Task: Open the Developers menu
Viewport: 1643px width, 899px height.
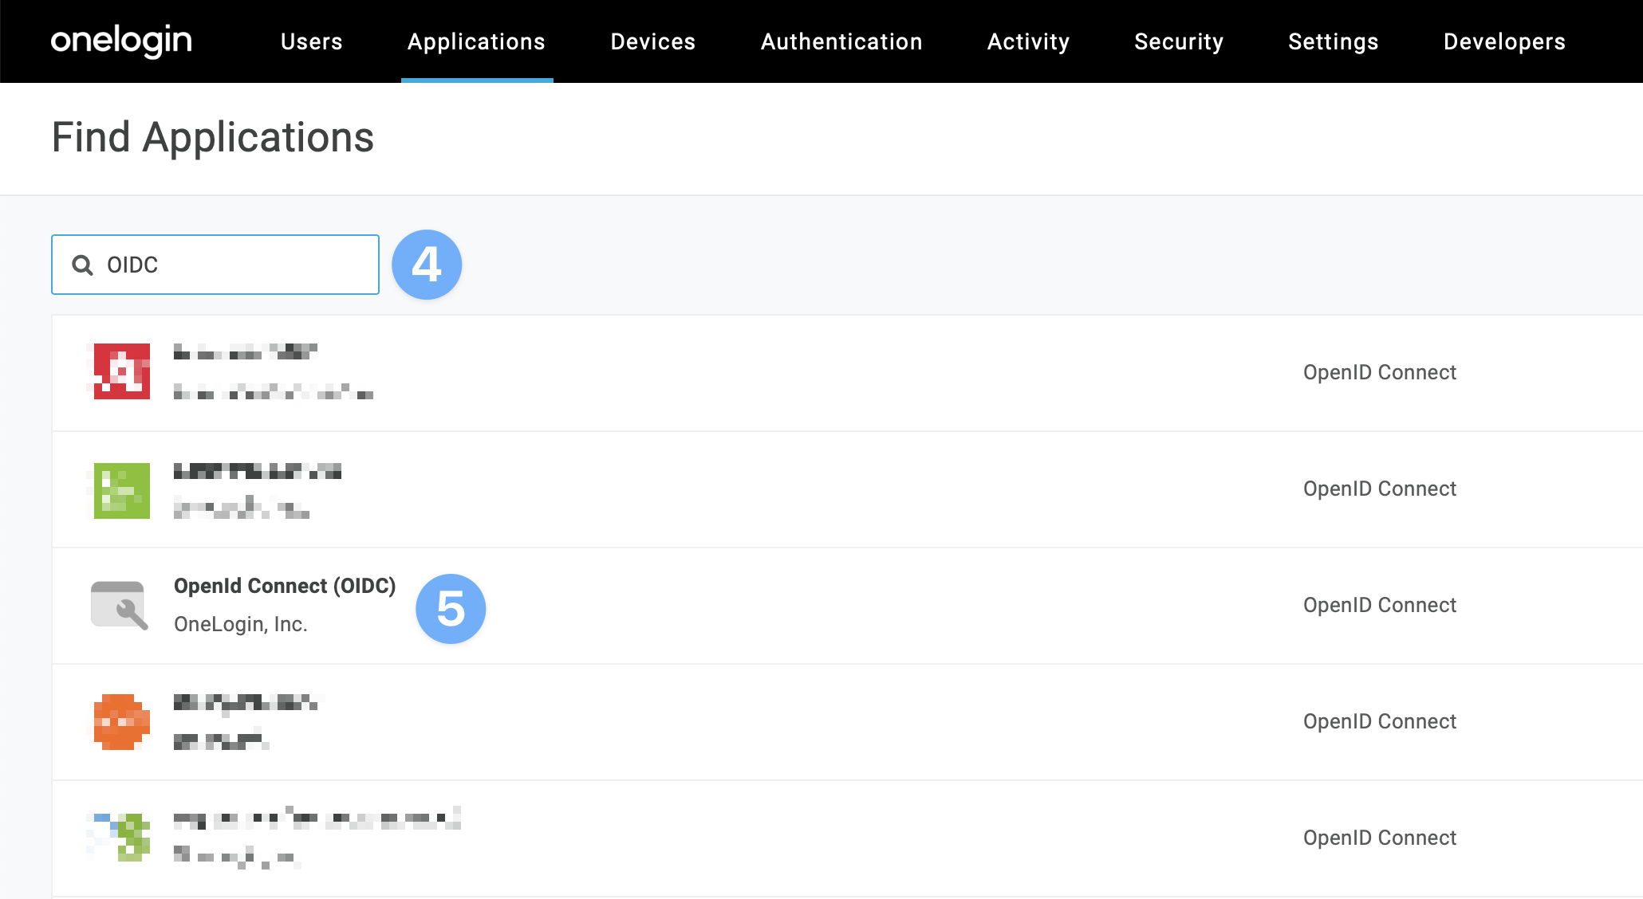Action: [x=1504, y=41]
